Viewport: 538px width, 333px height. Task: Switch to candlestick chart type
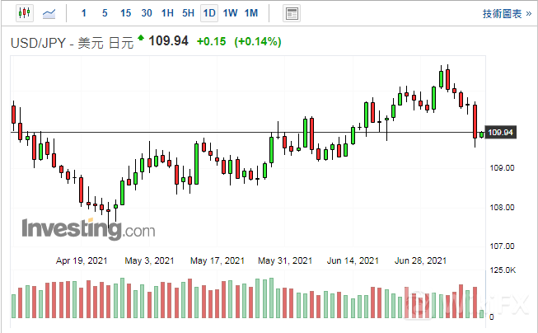[x=23, y=13]
